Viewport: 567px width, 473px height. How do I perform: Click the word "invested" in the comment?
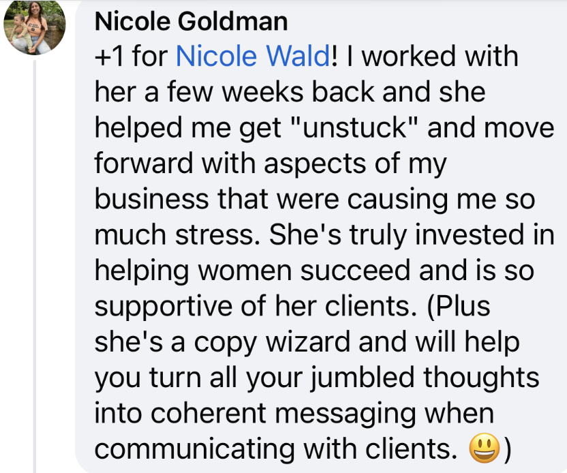[x=469, y=234]
